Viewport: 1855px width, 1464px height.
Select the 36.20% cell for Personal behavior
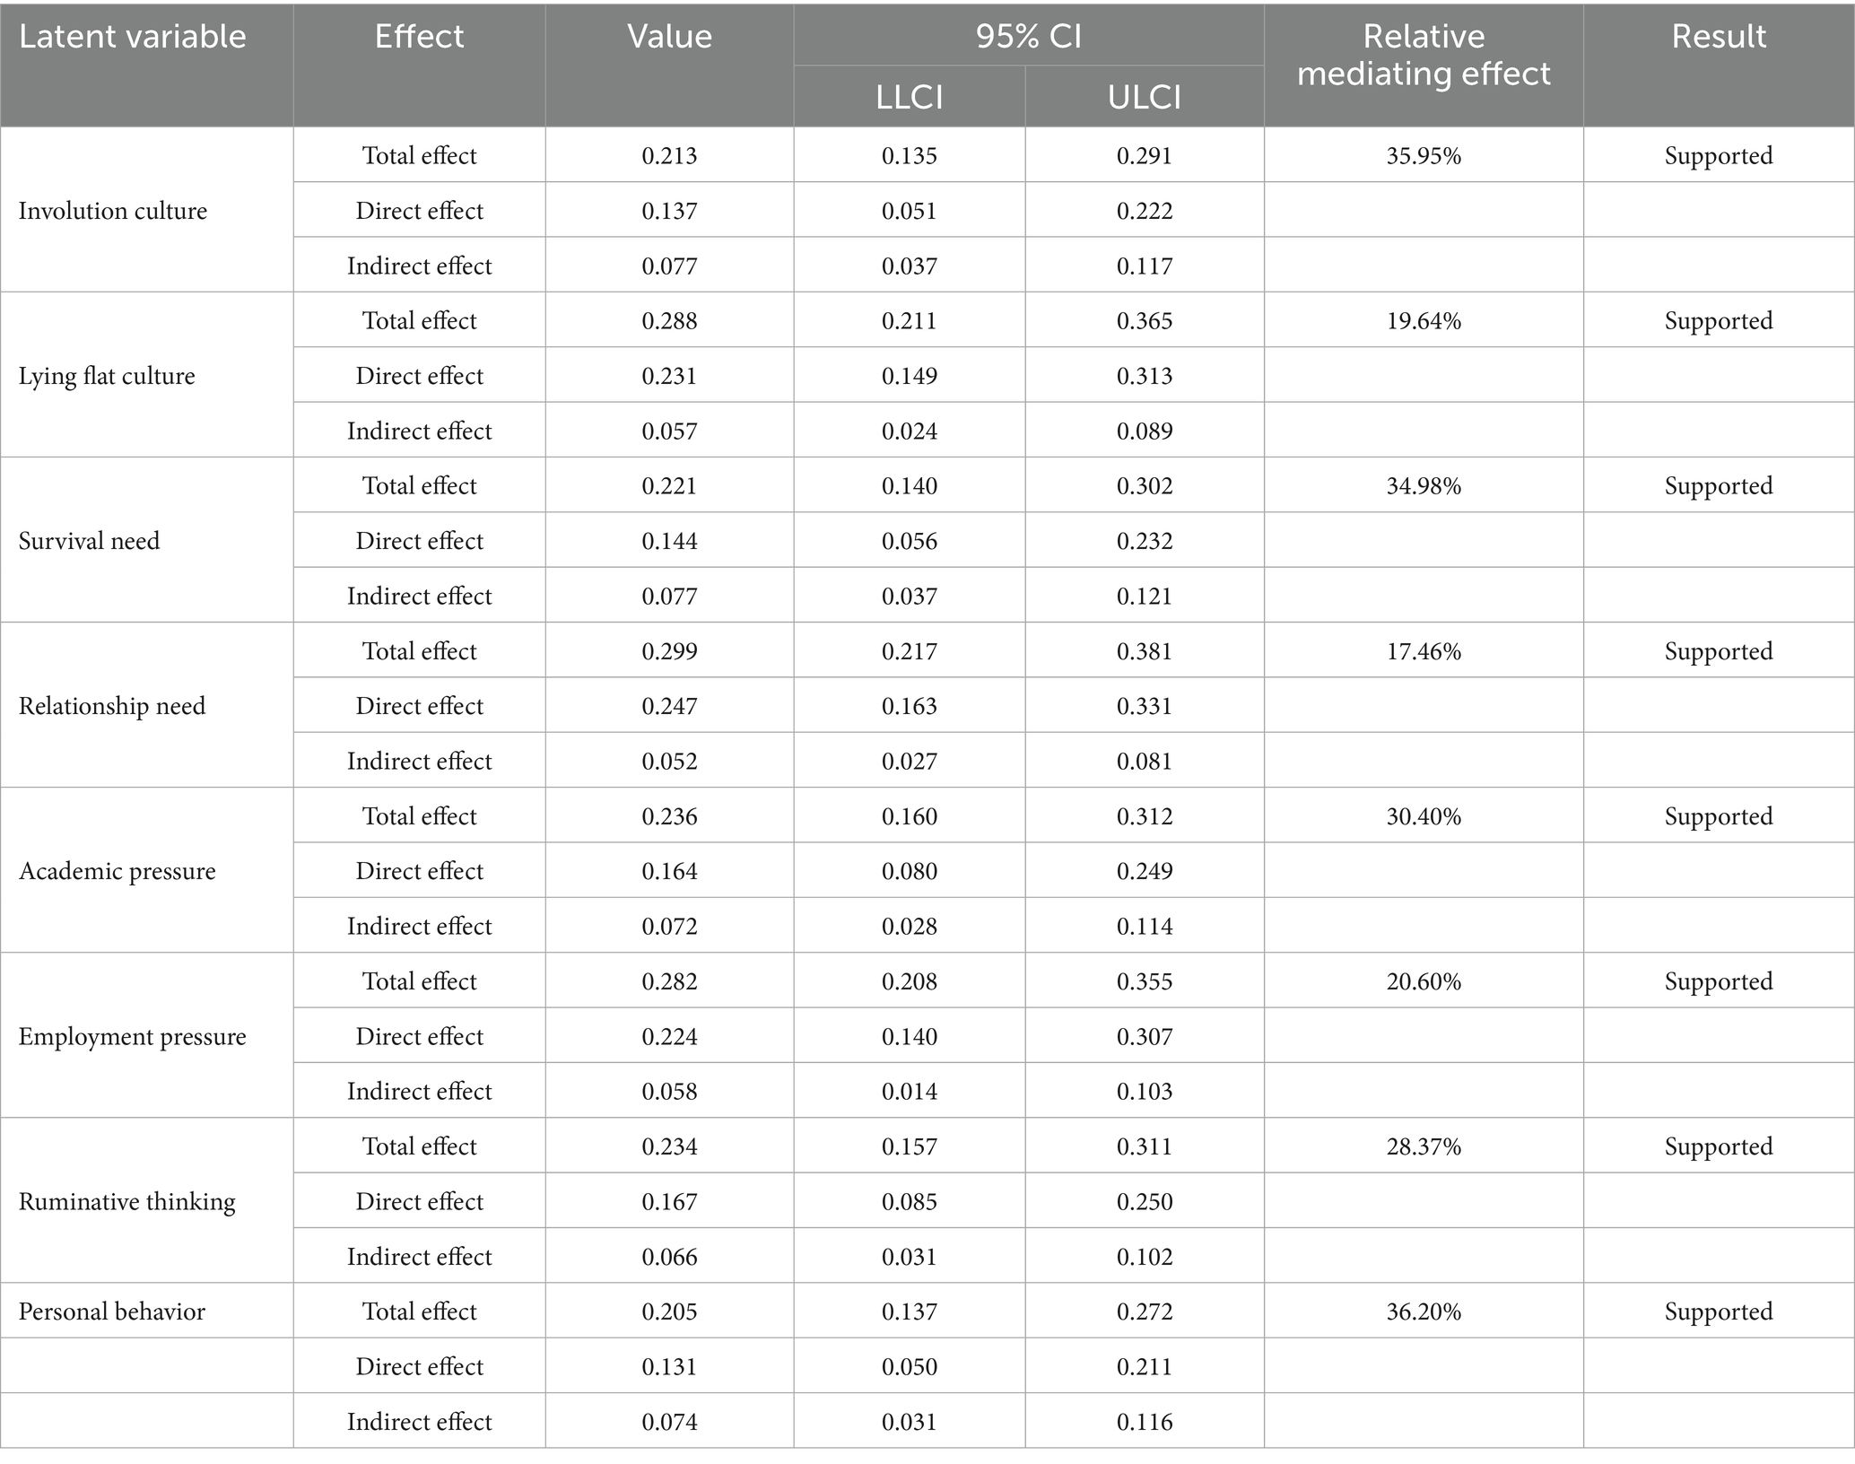click(1424, 1311)
